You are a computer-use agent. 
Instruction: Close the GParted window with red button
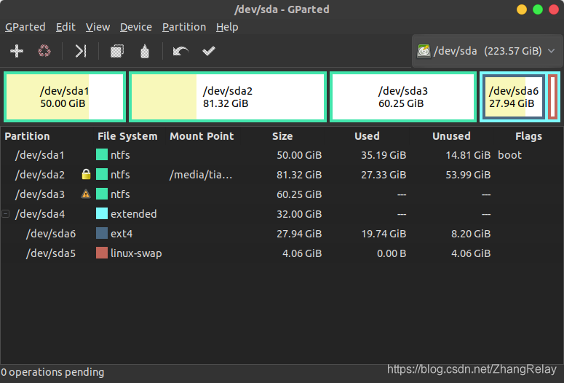[554, 9]
